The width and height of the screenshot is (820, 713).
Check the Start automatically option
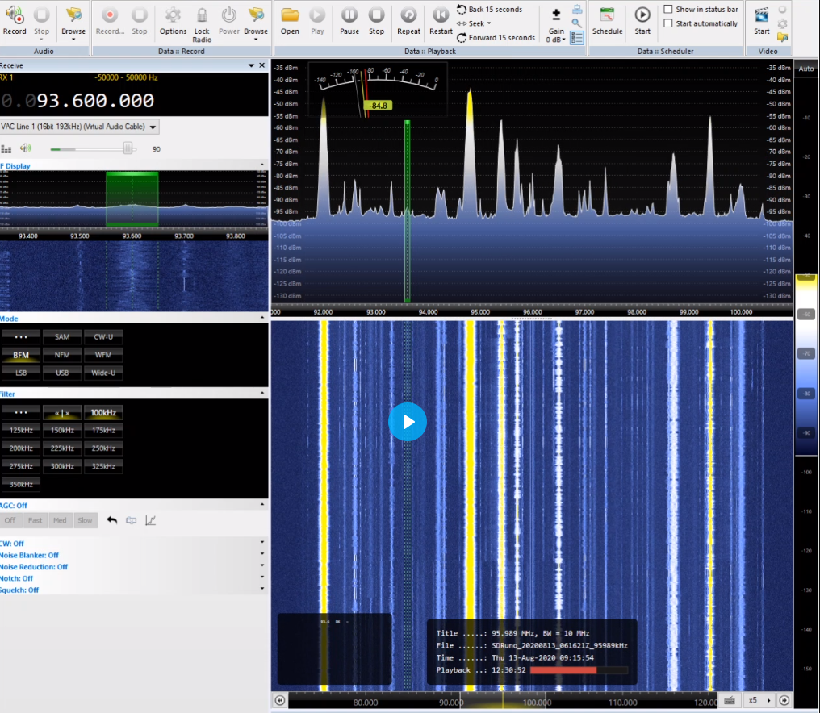(x=668, y=23)
